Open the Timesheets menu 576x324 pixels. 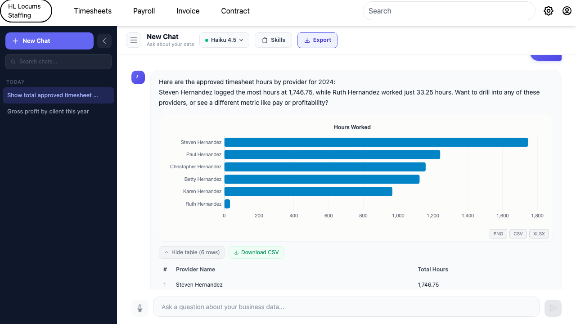(x=93, y=11)
